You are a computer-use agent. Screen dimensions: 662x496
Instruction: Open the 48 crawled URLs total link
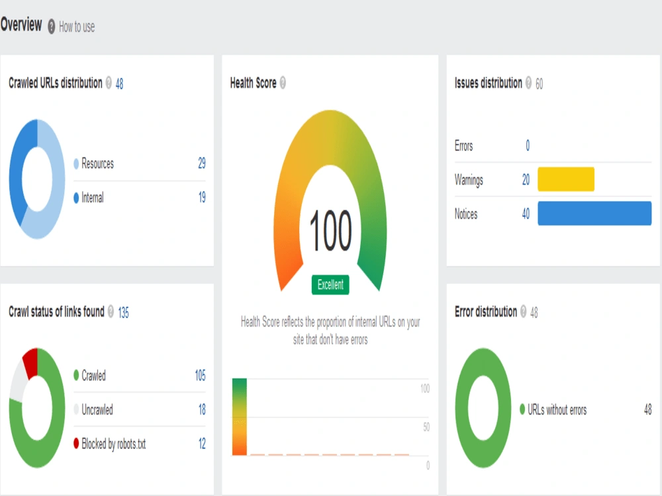click(119, 84)
